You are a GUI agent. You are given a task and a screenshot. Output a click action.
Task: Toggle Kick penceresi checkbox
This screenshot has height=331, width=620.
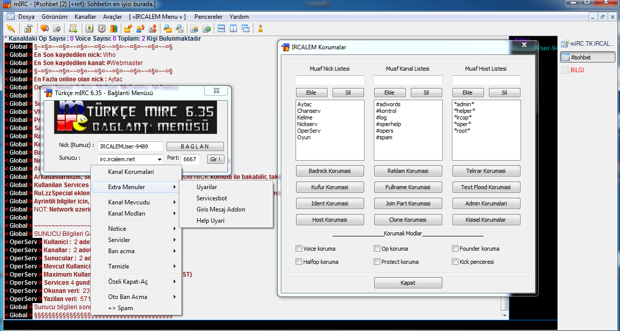(455, 262)
